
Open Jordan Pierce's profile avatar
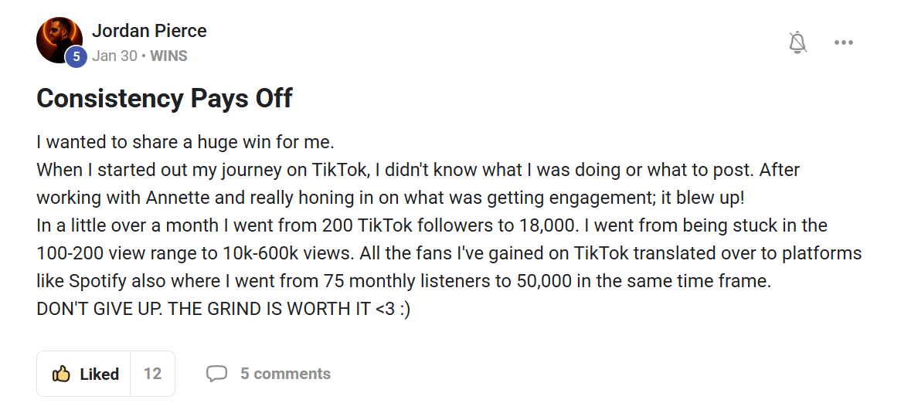[59, 39]
